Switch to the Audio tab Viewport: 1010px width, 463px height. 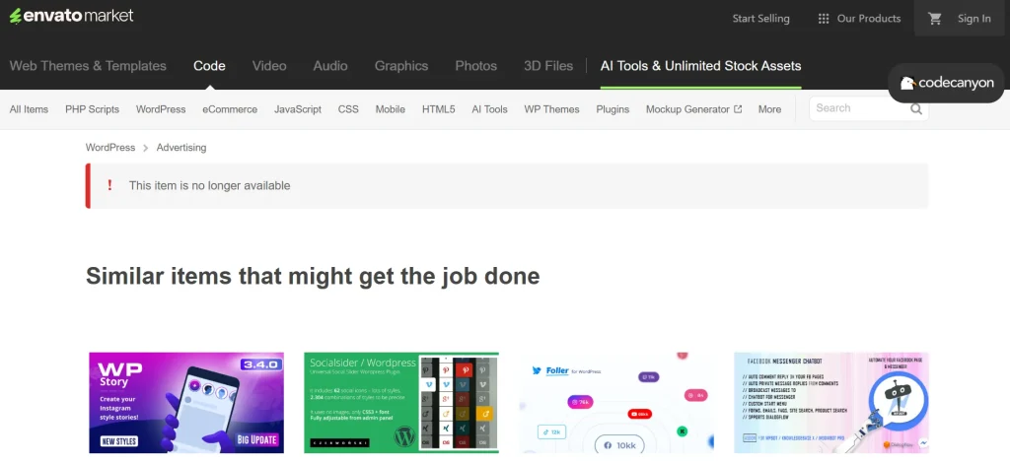pos(330,66)
